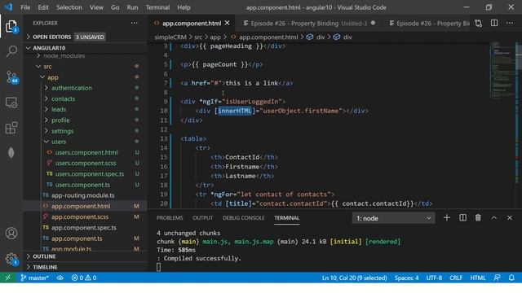Open the Remote Explorer view
522x293 pixels.
pos(11,103)
